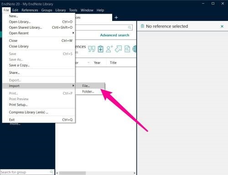Choose New... from the File menu
Screen dimensions: 228x175
pos(39,16)
